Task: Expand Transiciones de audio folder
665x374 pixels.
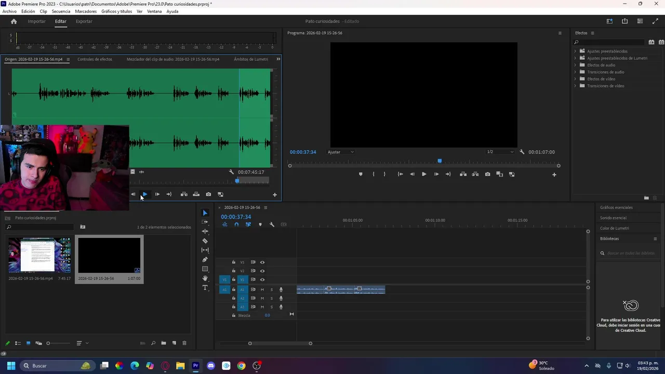Action: click(x=575, y=72)
